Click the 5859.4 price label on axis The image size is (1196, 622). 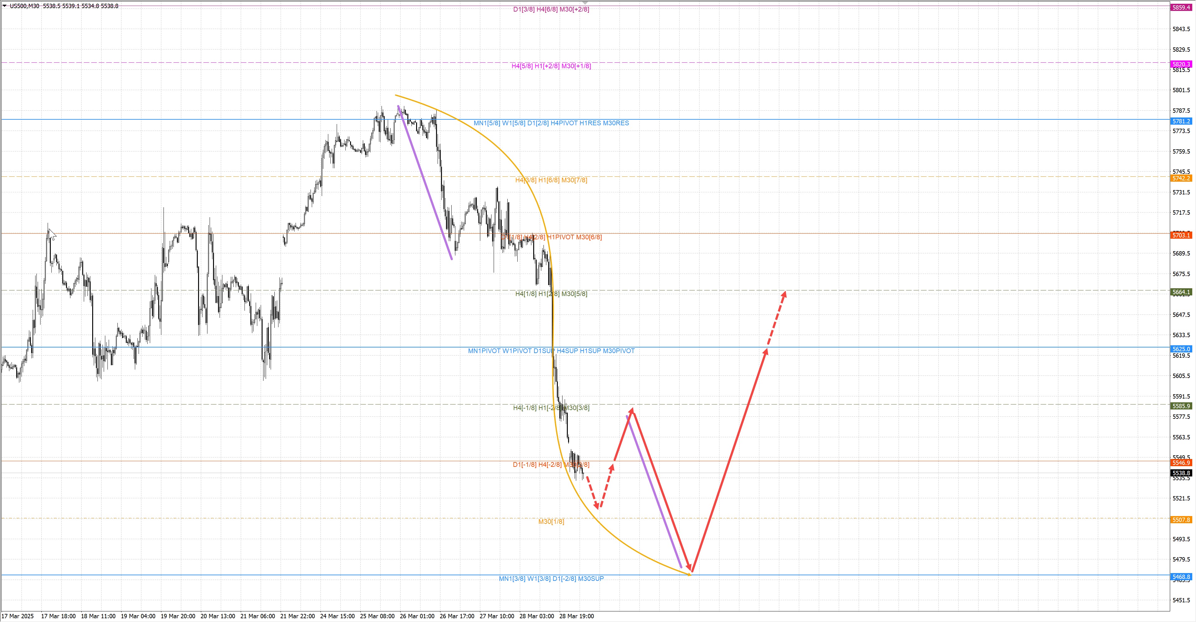1181,7
